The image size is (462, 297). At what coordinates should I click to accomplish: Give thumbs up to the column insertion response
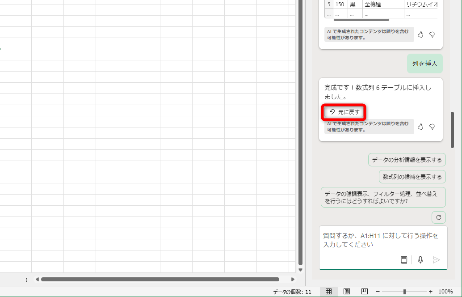click(x=420, y=127)
